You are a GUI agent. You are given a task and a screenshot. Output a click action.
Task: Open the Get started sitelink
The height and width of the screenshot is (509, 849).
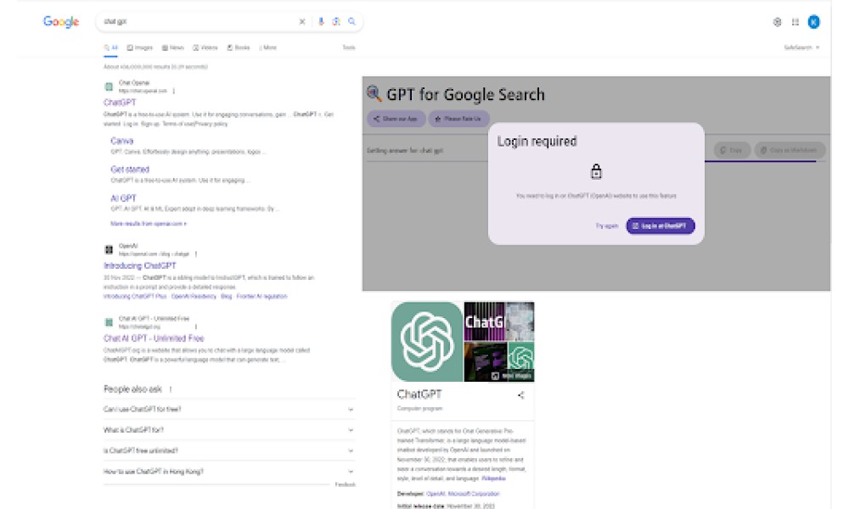coord(130,170)
